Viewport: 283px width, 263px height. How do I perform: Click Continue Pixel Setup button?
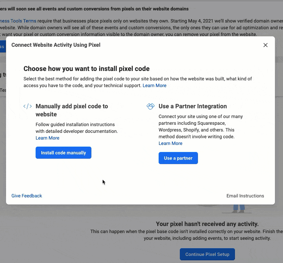(207, 254)
